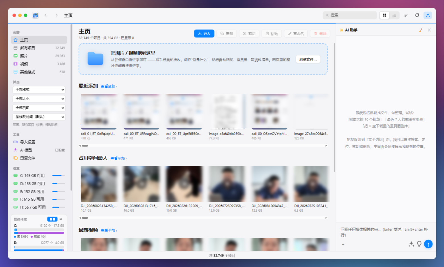The image size is (444, 267).
Task: Click the 导入 button
Action: click(x=204, y=34)
